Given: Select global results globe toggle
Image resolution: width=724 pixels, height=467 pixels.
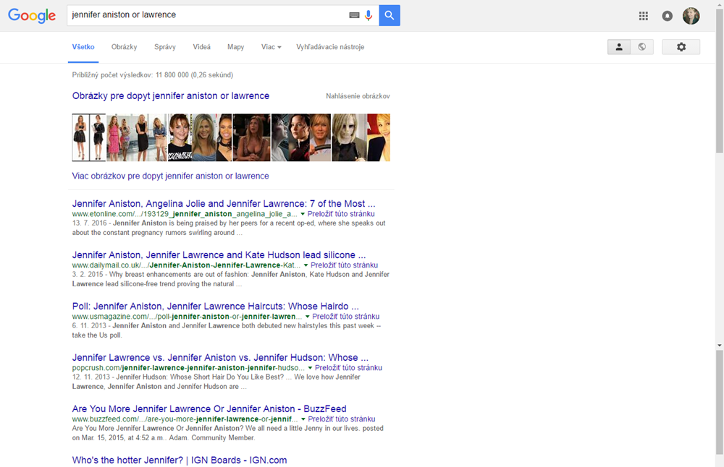Looking at the screenshot, I should [641, 47].
